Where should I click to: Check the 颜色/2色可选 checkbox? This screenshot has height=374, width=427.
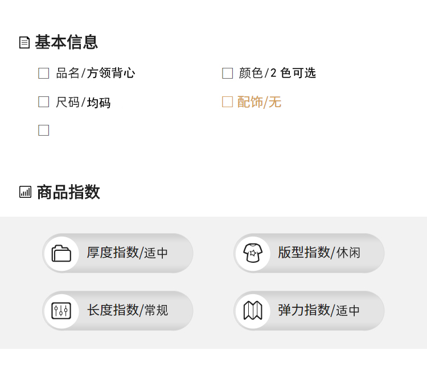point(227,74)
